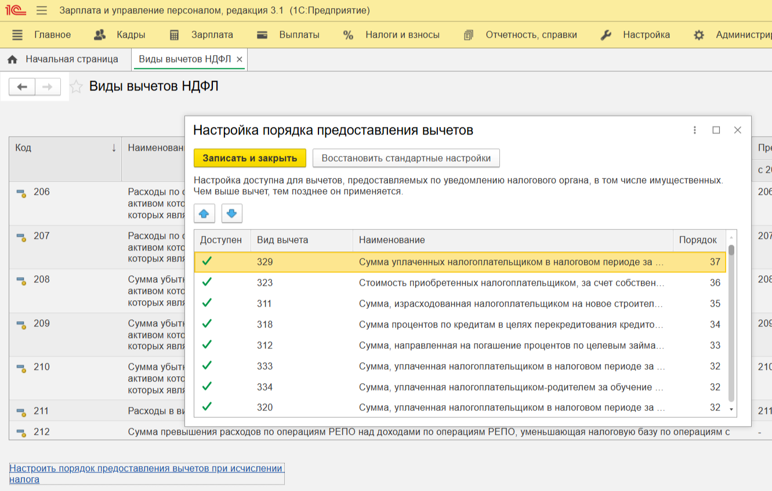Go back using the left arrow button
This screenshot has height=491, width=772.
[x=22, y=87]
